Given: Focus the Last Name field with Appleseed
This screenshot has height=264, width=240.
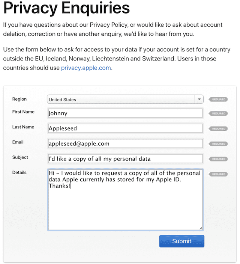Looking at the screenshot, I should point(125,128).
